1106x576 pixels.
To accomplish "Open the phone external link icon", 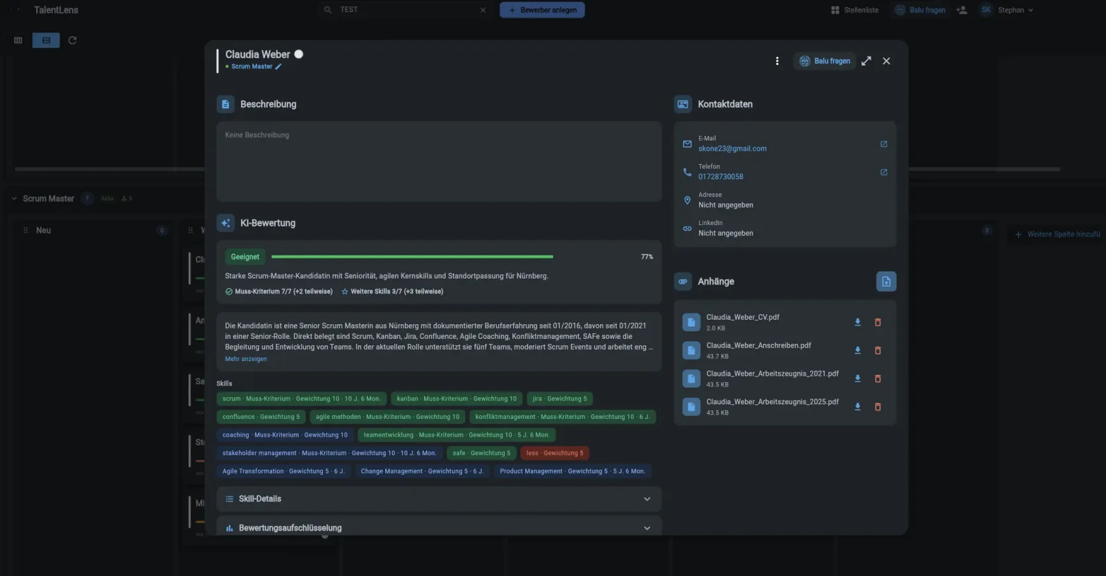I will (884, 172).
